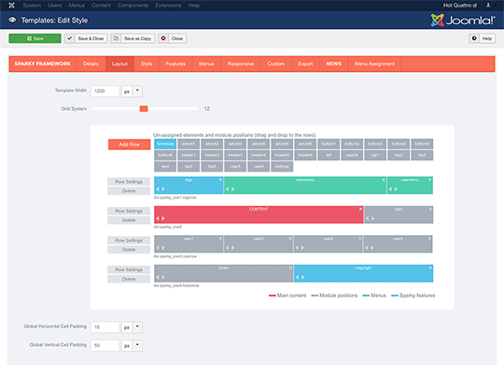This screenshot has height=373, width=504.
Task: Open the System menu
Action: click(x=32, y=6)
